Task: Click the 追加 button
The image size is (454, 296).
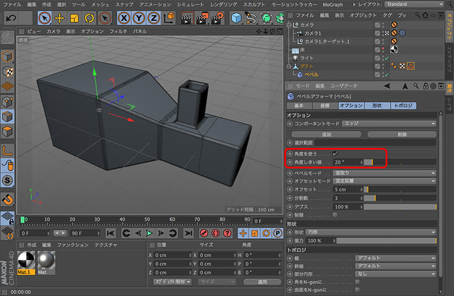Action: 326,134
